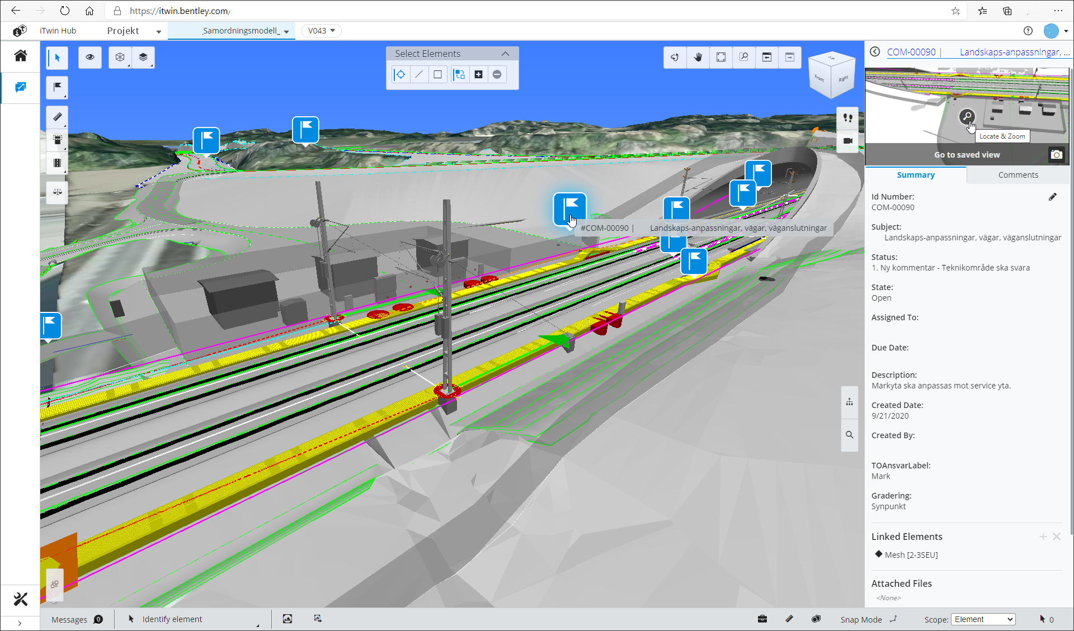Open the balance scales compare tool
Screen dimensions: 1074x631
(x=57, y=192)
